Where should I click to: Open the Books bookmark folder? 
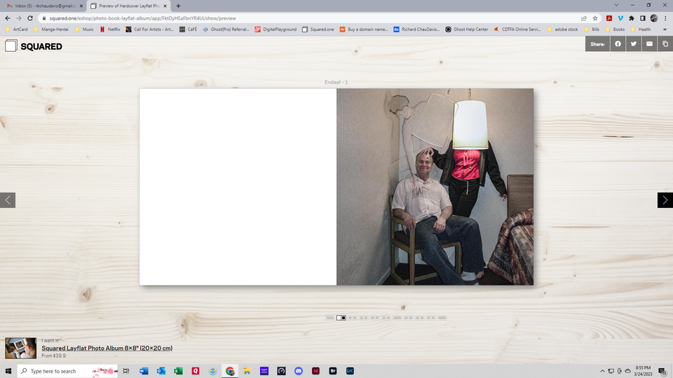coord(615,29)
